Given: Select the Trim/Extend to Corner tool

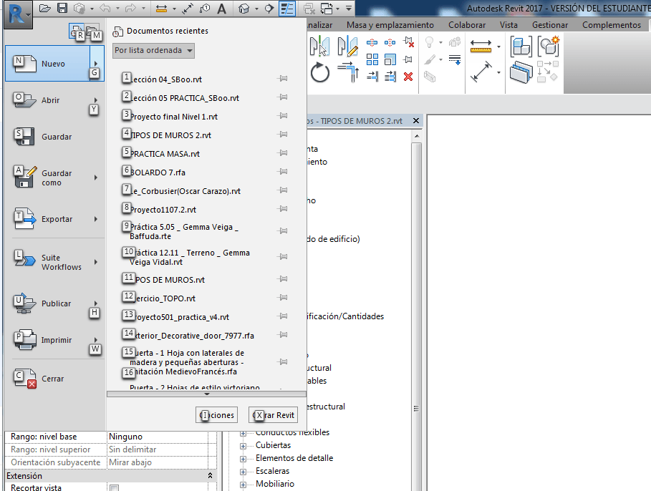Looking at the screenshot, I should pos(348,72).
